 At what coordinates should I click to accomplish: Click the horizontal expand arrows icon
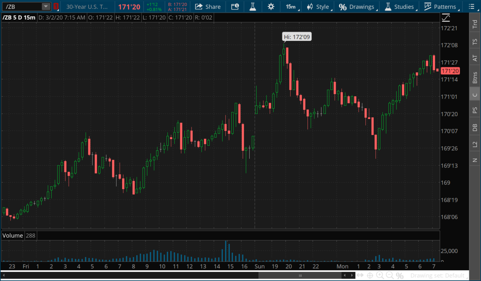[360, 275]
